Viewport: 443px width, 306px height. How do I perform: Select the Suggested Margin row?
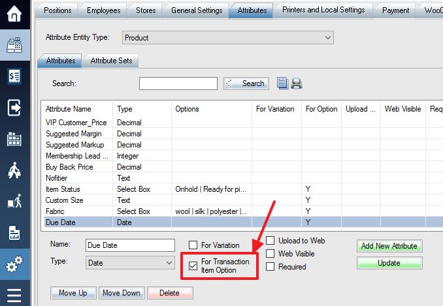(x=242, y=134)
